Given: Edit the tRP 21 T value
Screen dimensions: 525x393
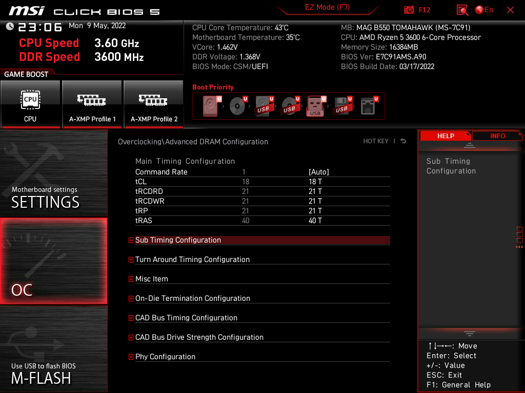Looking at the screenshot, I should (315, 210).
